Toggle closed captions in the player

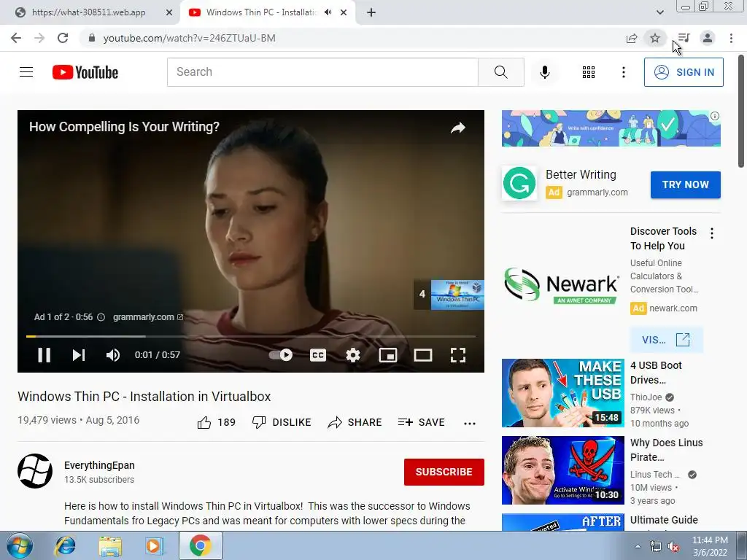click(x=318, y=355)
